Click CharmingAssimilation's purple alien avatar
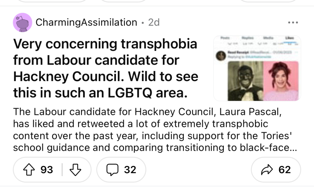Screen dimensions: 314x190 pyautogui.click(x=22, y=22)
